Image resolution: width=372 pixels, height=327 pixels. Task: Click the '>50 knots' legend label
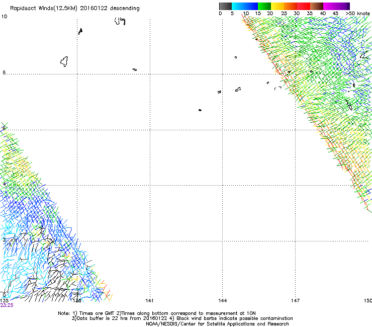357,13
